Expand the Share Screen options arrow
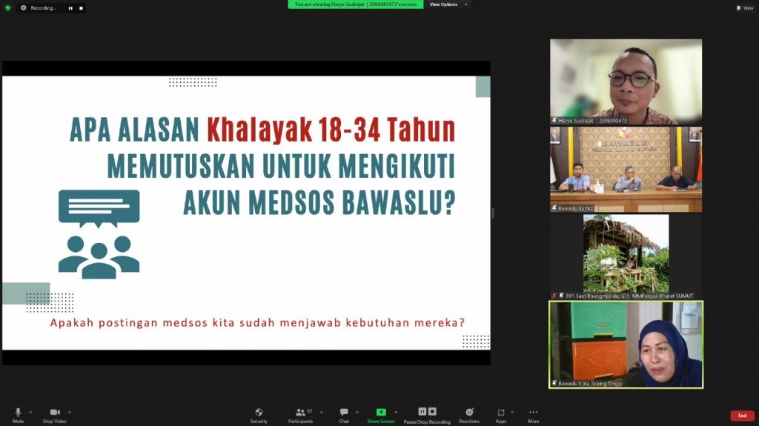Viewport: 759px width, 426px height. click(x=396, y=412)
